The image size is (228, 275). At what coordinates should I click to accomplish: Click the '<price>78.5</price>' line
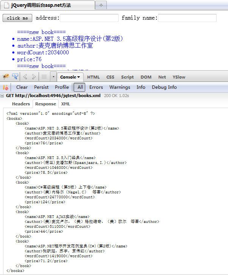[x=46, y=172]
